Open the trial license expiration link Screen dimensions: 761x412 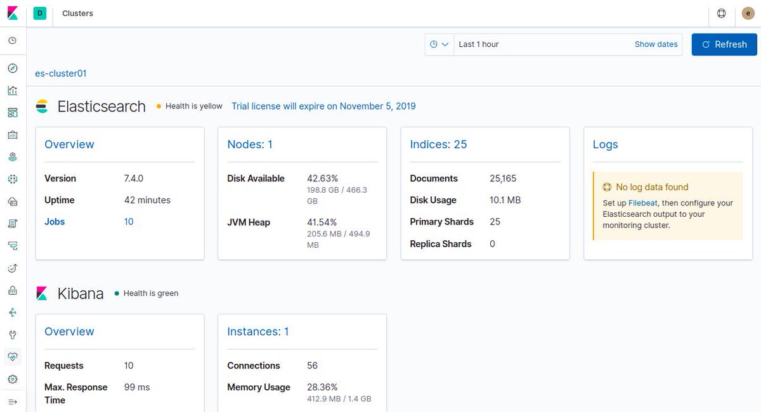(x=323, y=106)
